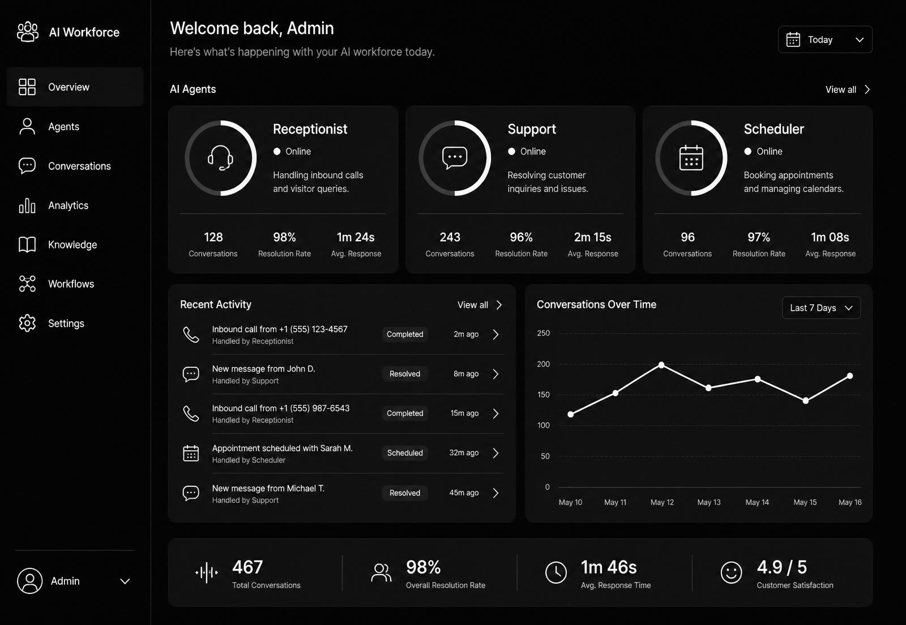Click the Receptionist progress ring
Viewport: 906px width, 625px height.
220,158
